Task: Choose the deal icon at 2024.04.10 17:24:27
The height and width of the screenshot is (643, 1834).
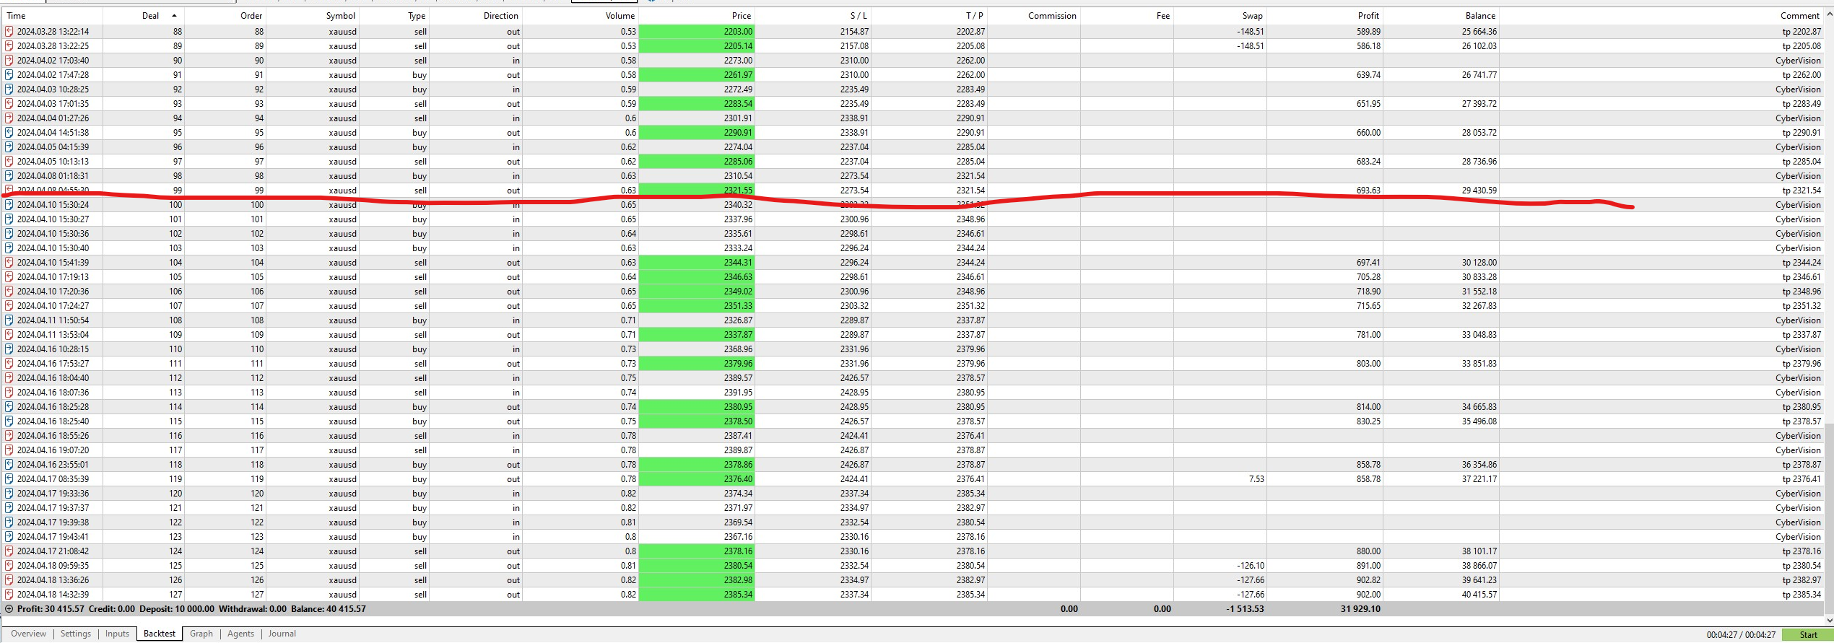Action: pyautogui.click(x=9, y=306)
